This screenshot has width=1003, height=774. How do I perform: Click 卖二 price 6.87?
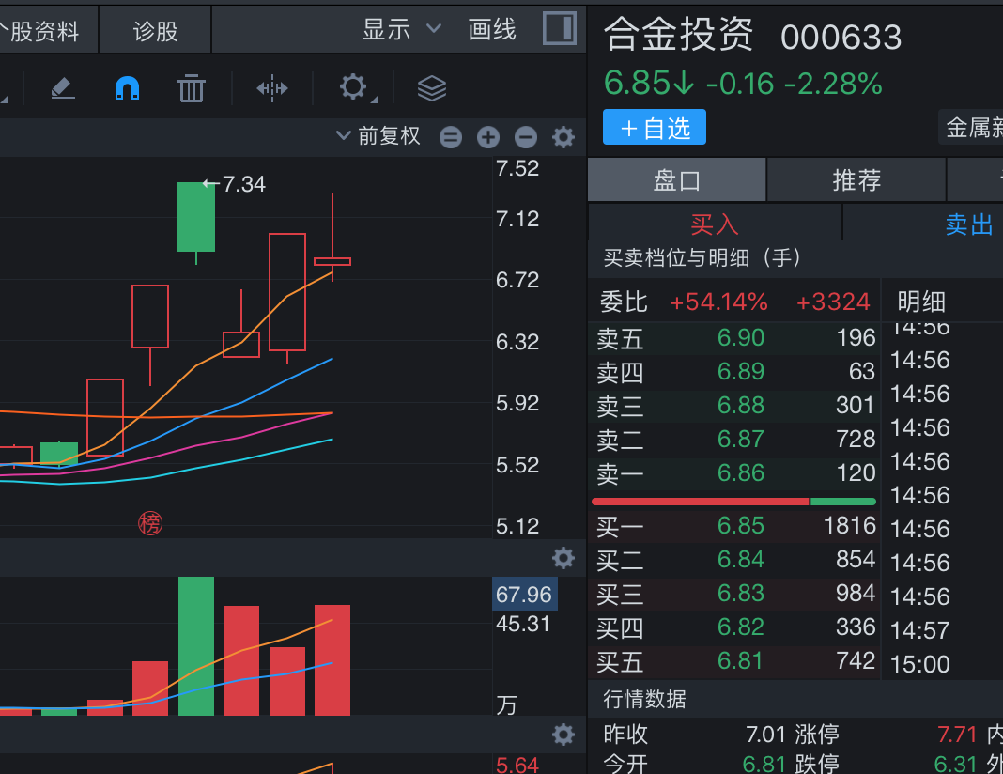tap(741, 439)
